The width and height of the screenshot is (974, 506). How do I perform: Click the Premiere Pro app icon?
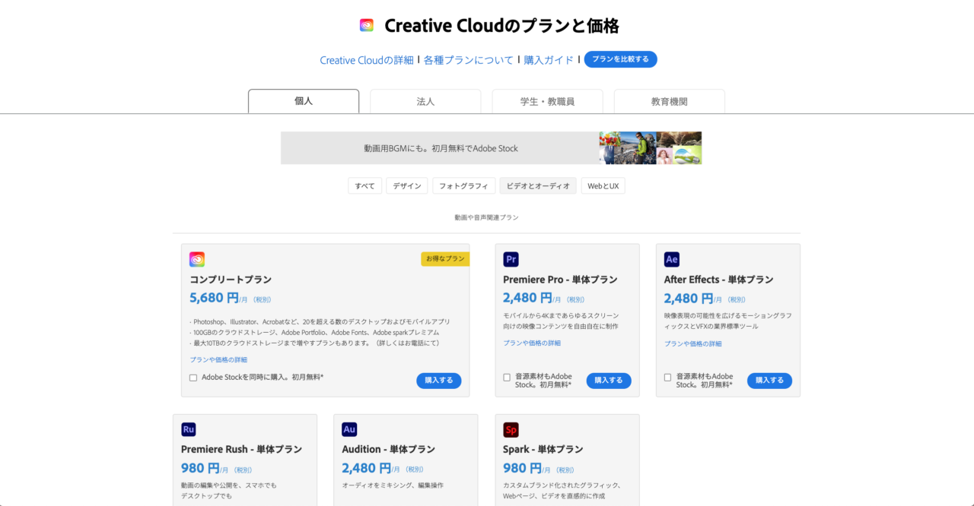click(x=511, y=258)
